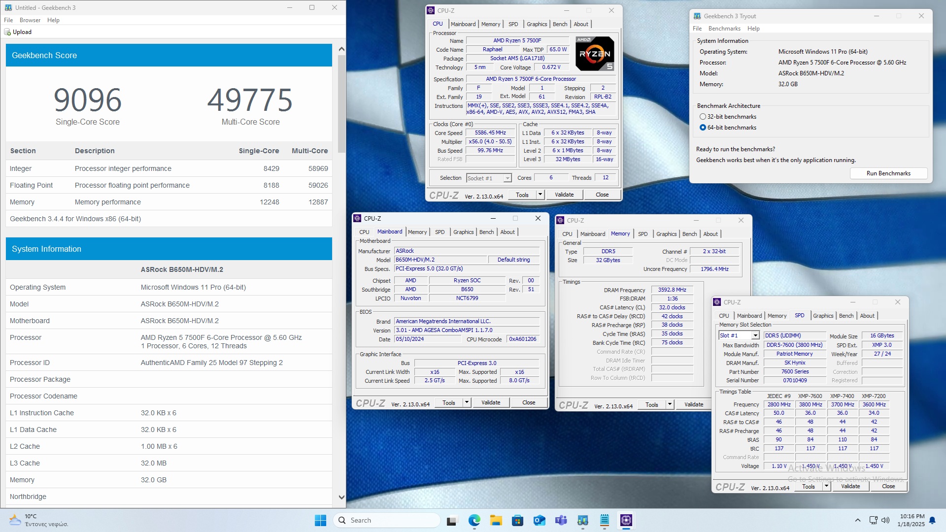Open Microsoft Teams from taskbar

[561, 520]
